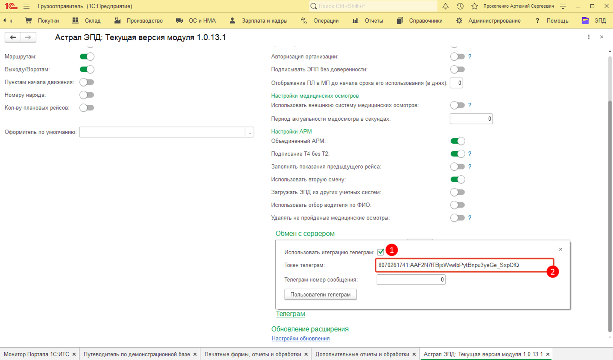Open form's three-dot more menu
This screenshot has width=613, height=360.
(589, 37)
